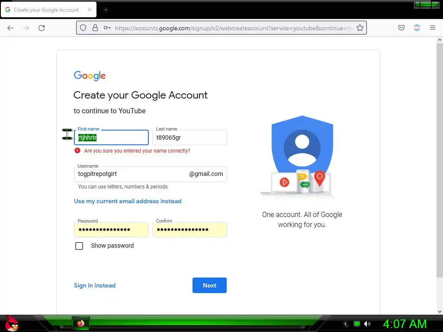Expand the hidden tray icons arrow
This screenshot has height=332, width=443.
point(346,324)
